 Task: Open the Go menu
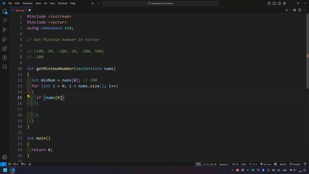tap(45, 3)
